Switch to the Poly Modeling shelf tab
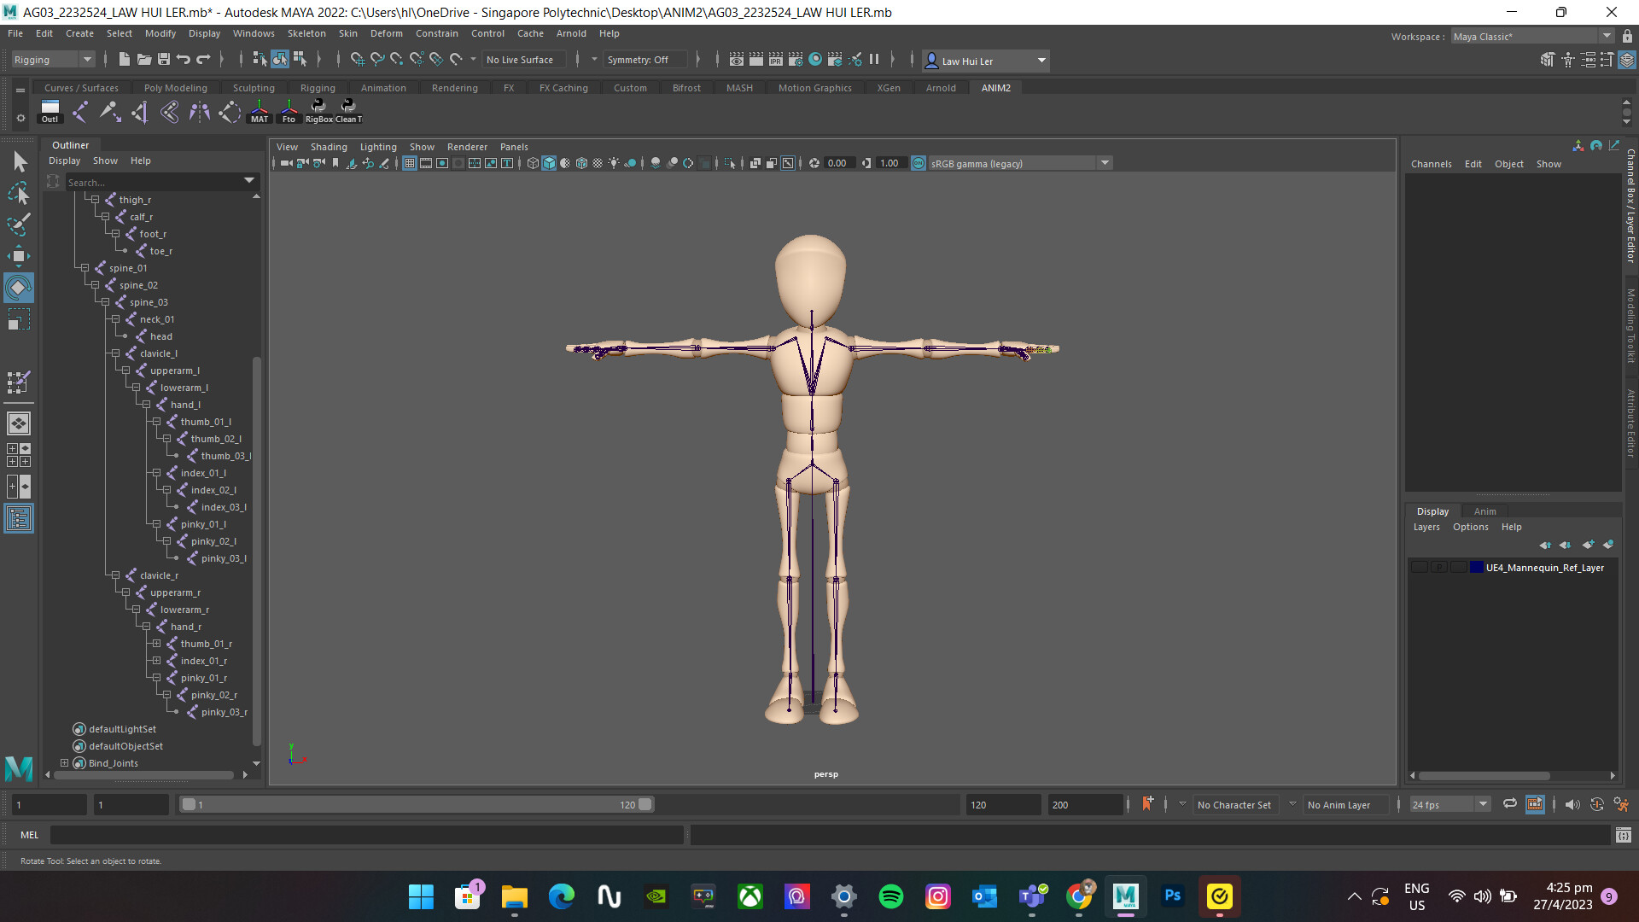 (175, 87)
